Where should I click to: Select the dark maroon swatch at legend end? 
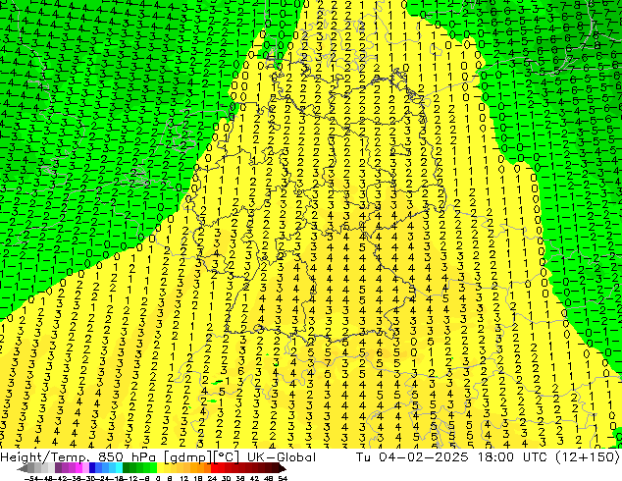(275, 468)
